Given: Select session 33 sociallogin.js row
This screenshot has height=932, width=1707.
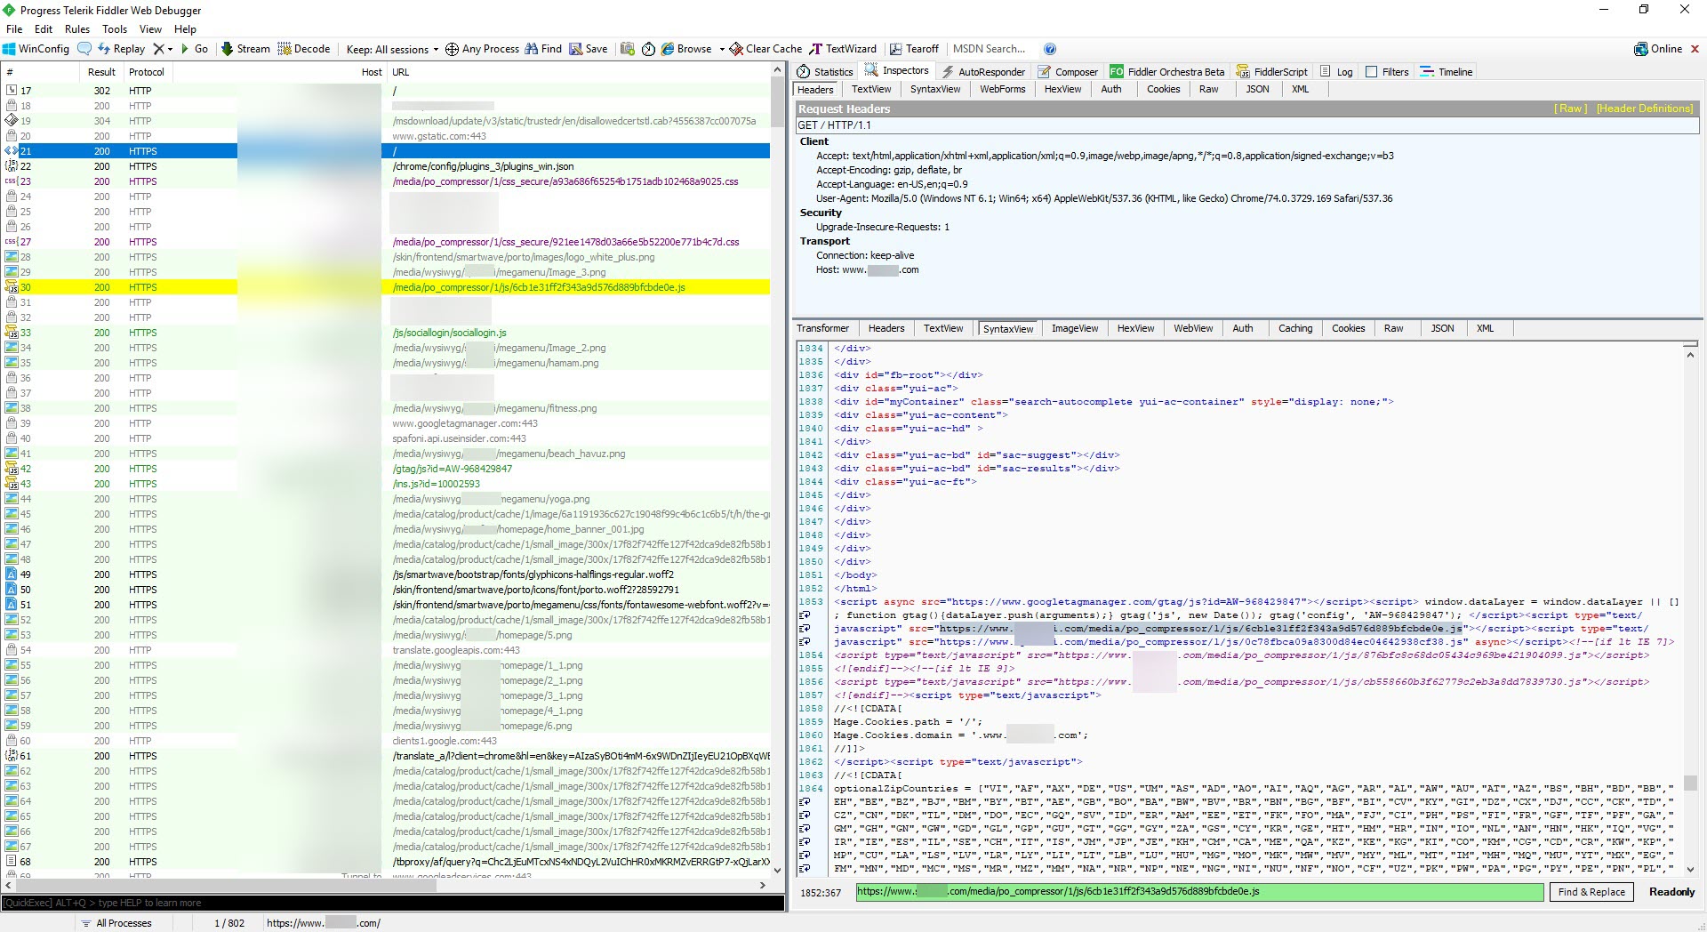Looking at the screenshot, I should tap(387, 333).
